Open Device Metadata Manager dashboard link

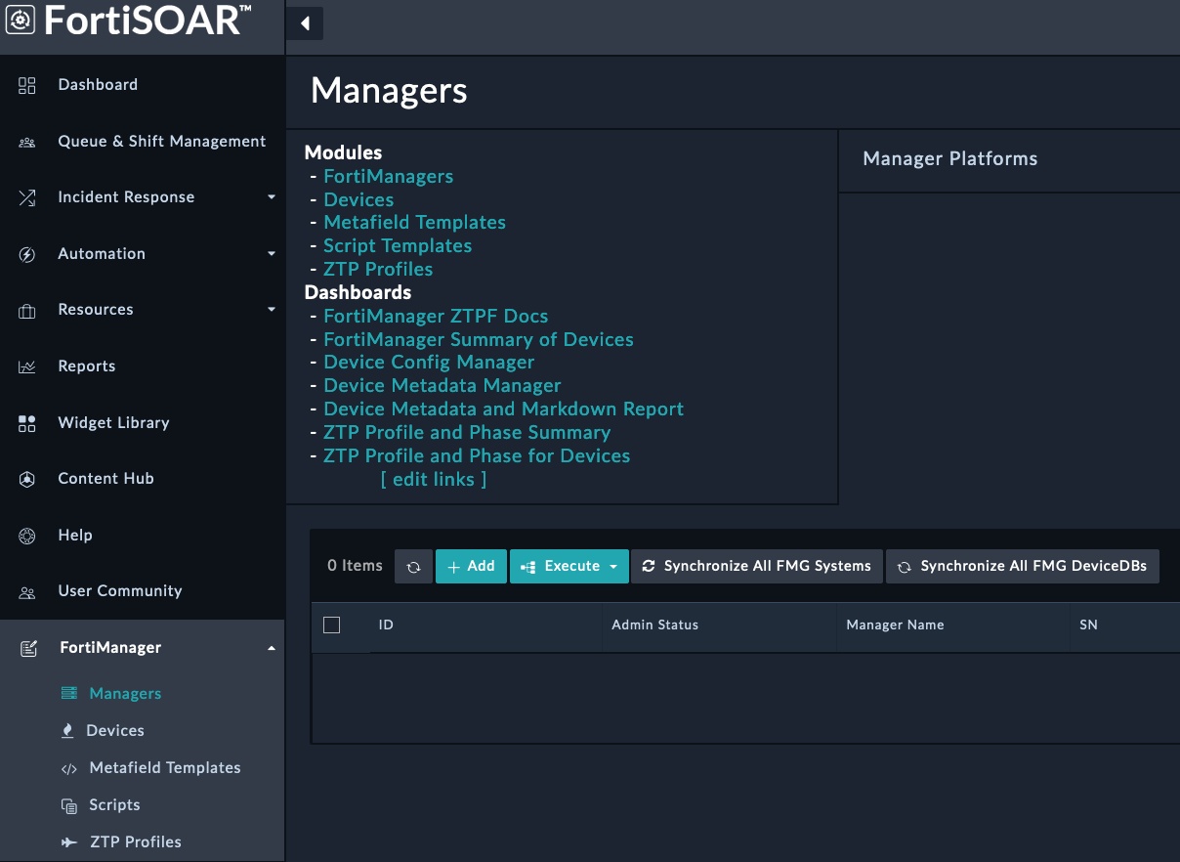pos(442,386)
